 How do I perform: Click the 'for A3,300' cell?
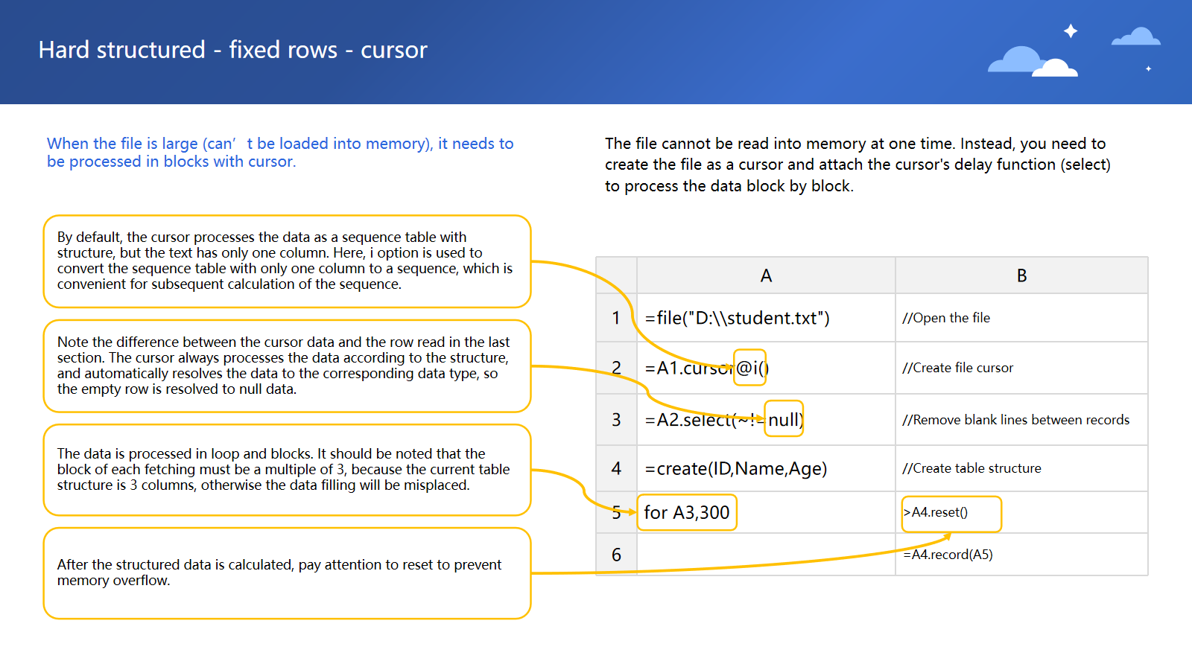[686, 513]
